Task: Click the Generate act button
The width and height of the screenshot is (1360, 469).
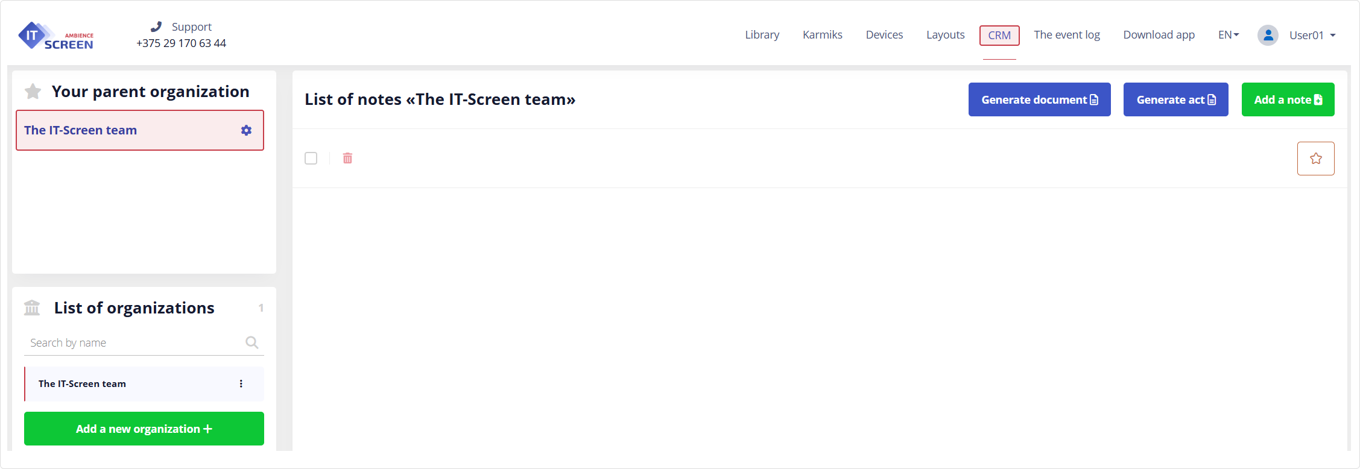Action: pos(1175,99)
